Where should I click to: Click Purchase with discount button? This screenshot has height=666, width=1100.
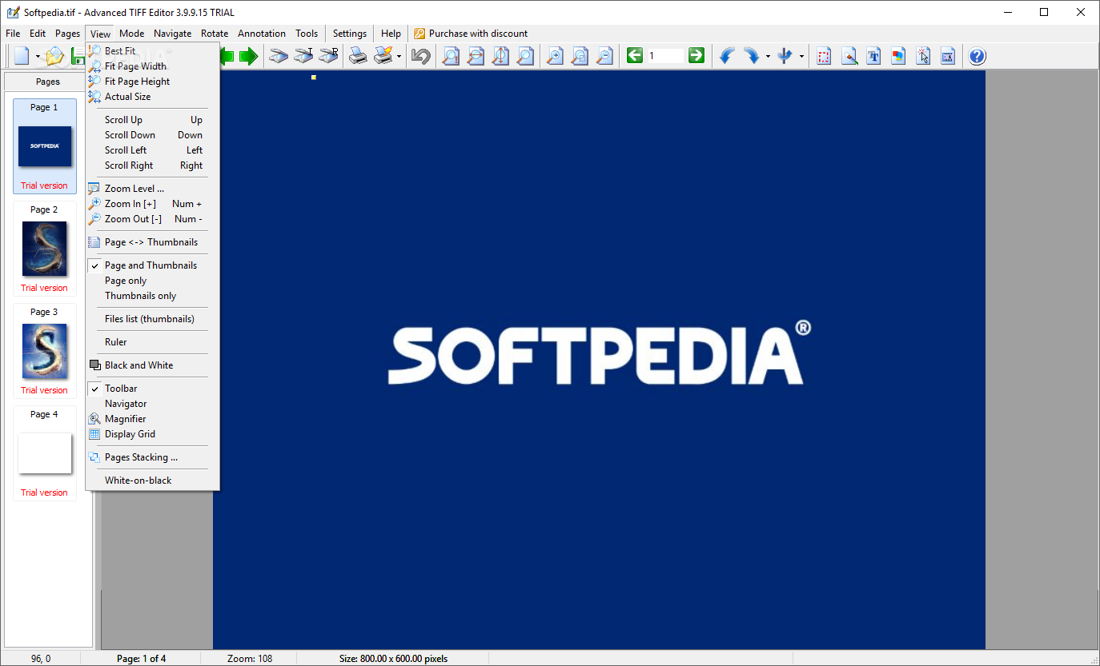pos(471,34)
